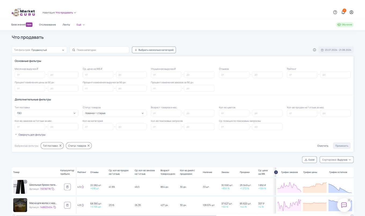
Task: Expand the Ещё menu
Action: [81, 25]
